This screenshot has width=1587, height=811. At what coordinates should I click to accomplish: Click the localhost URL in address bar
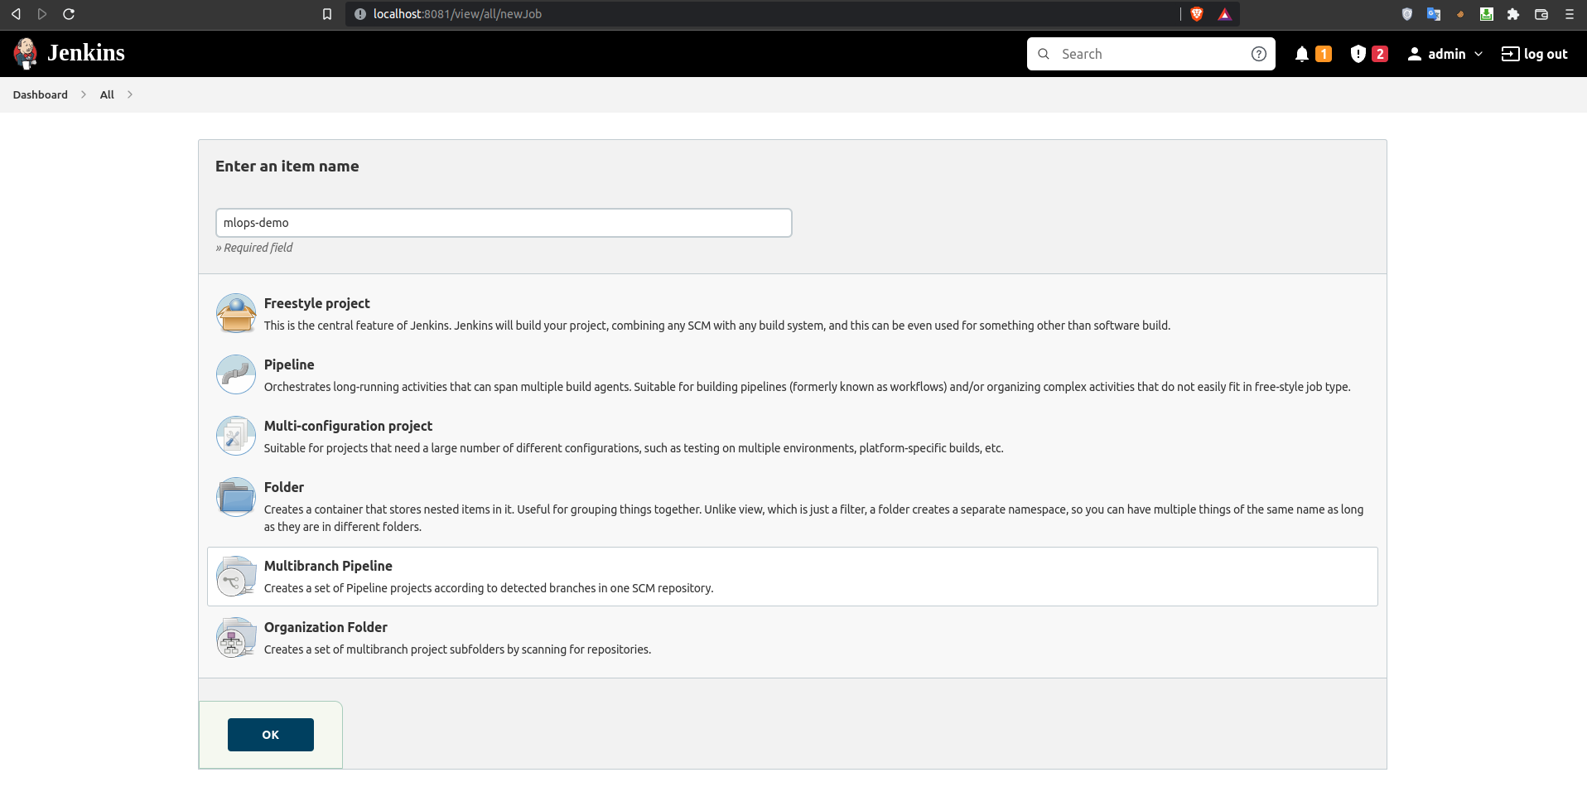(x=457, y=14)
